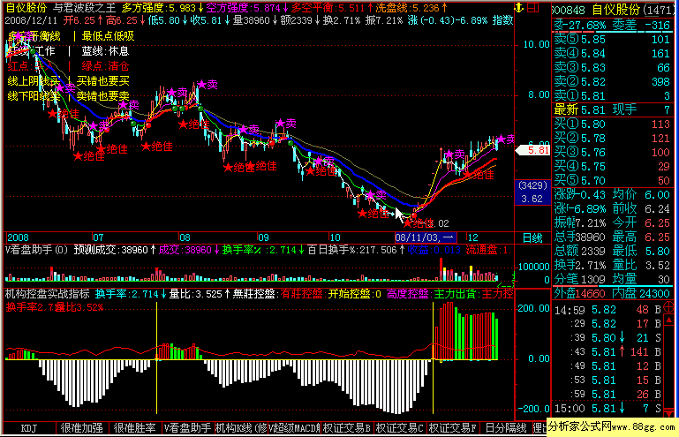The height and width of the screenshot is (437, 679).
Task: Click the 百日换手%:217.506 value
Action: tap(354, 250)
